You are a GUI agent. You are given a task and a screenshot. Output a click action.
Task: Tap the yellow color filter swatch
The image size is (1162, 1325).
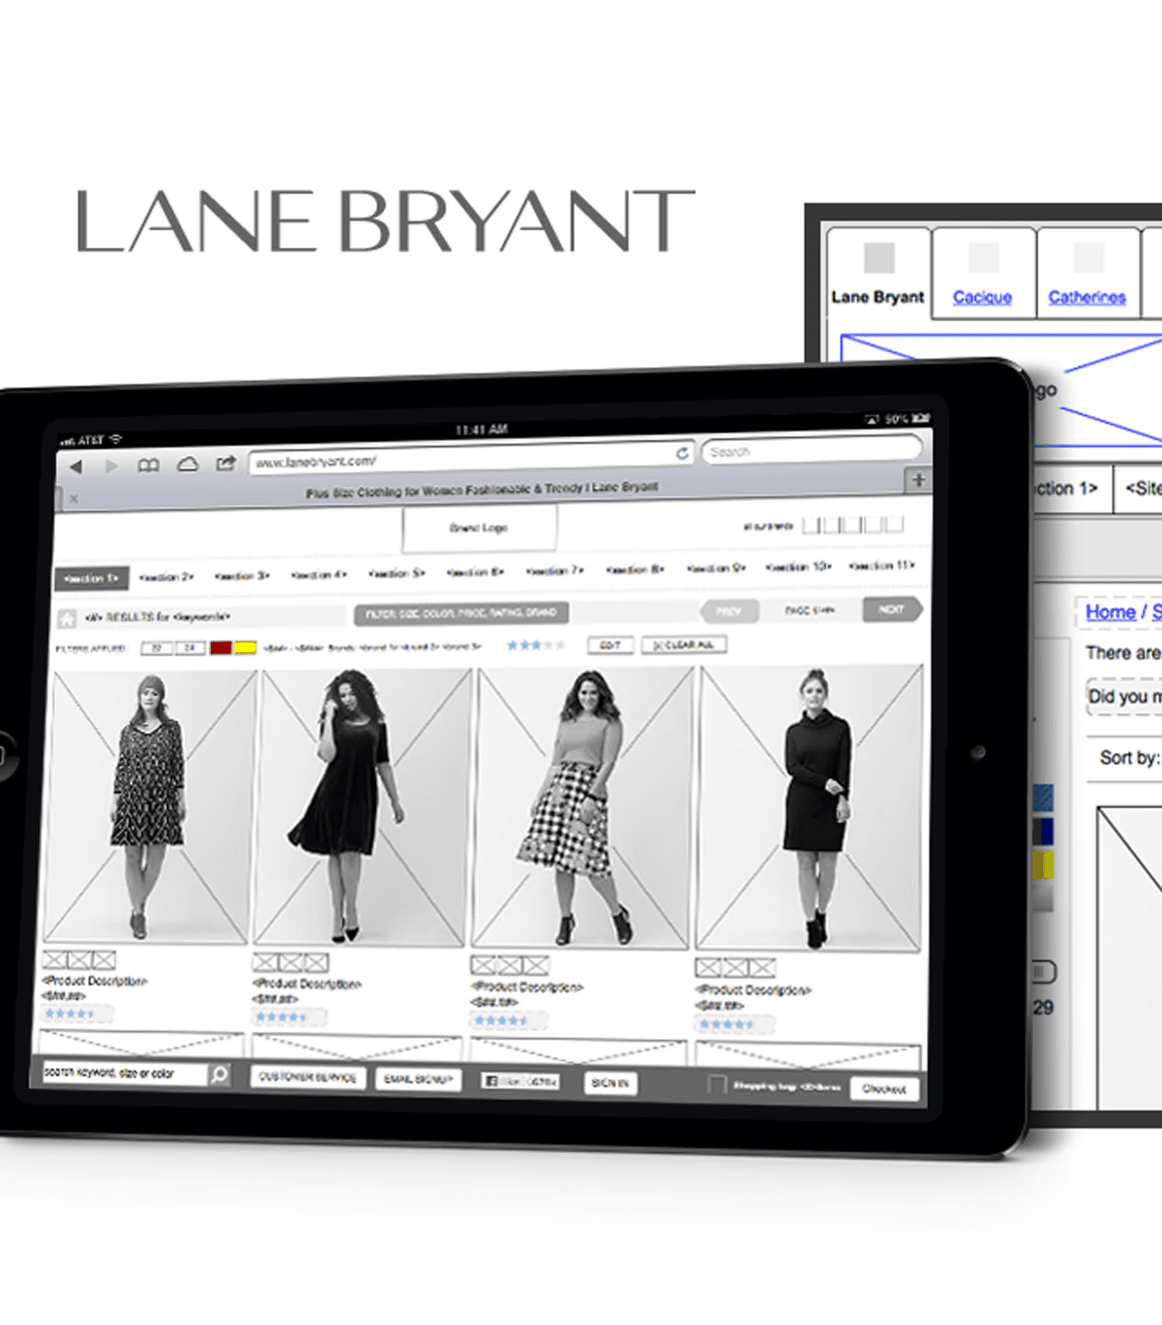tap(245, 648)
